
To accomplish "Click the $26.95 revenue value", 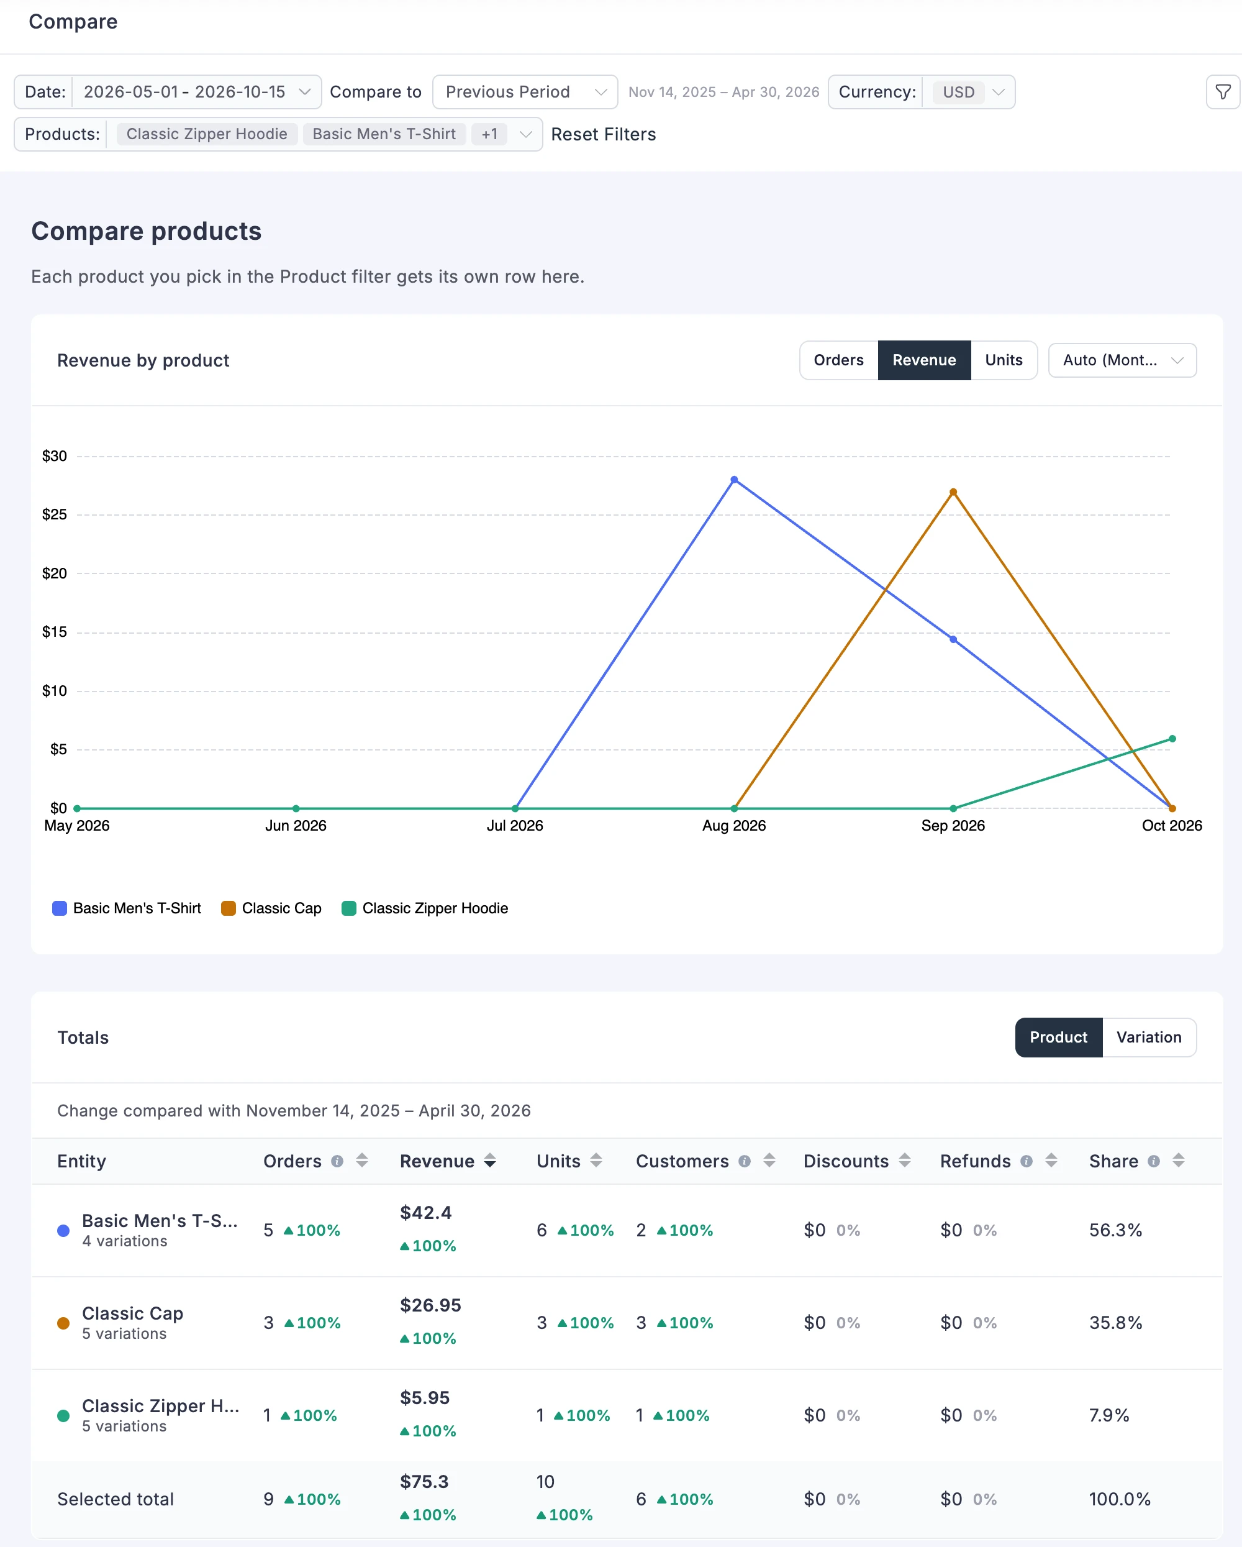I will tap(430, 1305).
